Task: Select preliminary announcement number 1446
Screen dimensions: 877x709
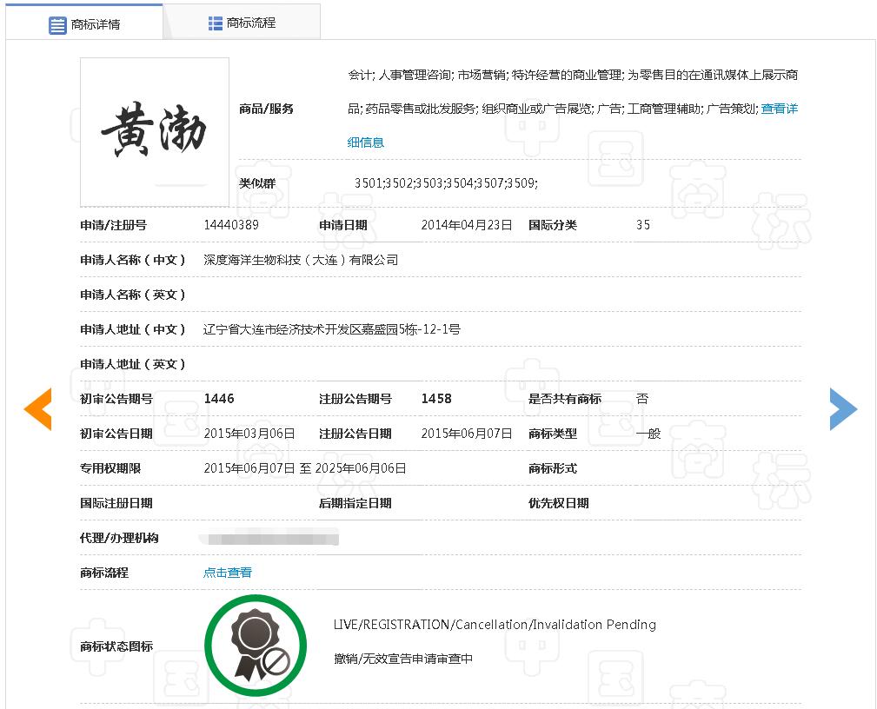Action: pos(219,399)
